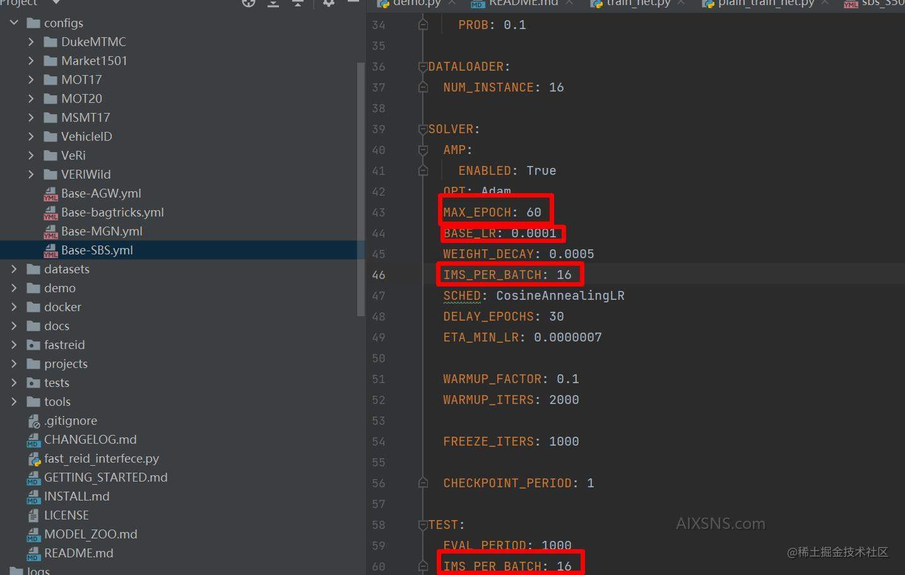Image resolution: width=905 pixels, height=575 pixels.
Task: Click the fastreid package folder icon
Action: pyautogui.click(x=33, y=345)
